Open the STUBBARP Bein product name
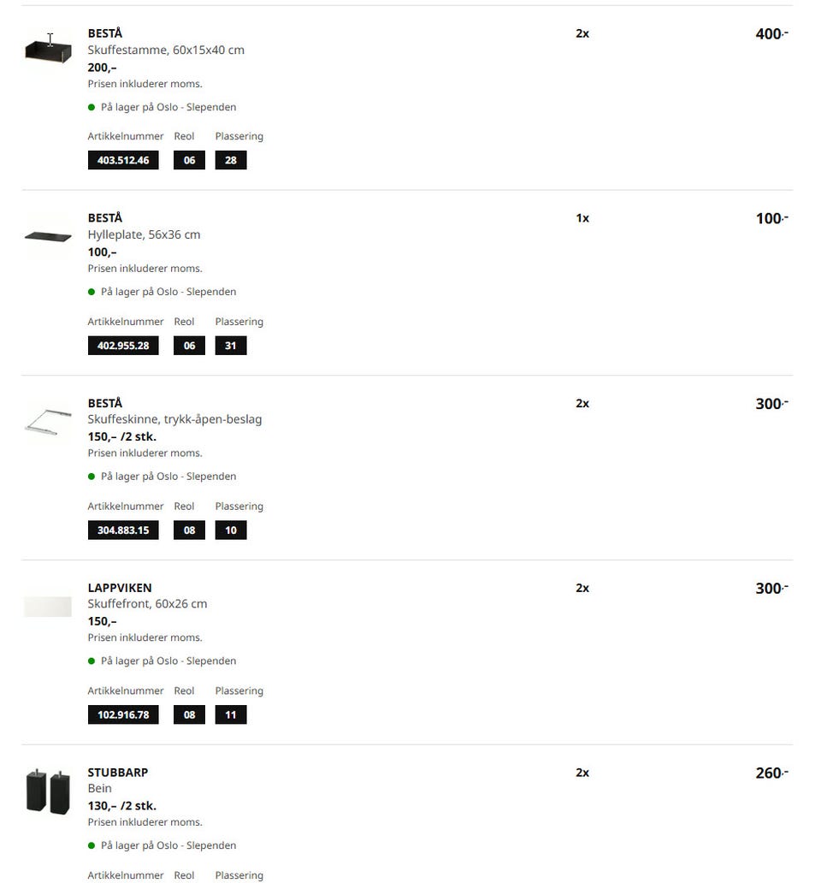This screenshot has height=883, width=821. coord(118,780)
